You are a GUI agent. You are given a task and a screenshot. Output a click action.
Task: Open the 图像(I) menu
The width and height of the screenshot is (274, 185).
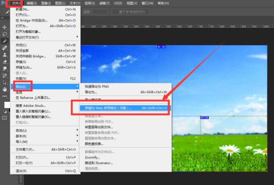click(46, 3)
